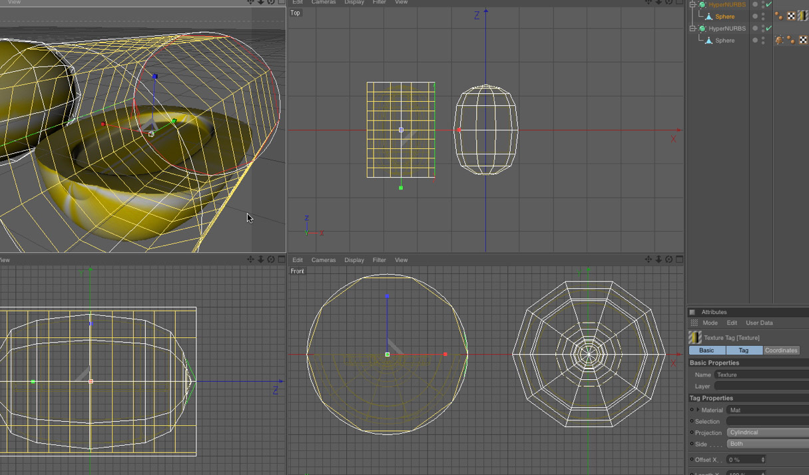Maximize the side viewport with its toggle icon
The height and width of the screenshot is (475, 809).
click(281, 259)
